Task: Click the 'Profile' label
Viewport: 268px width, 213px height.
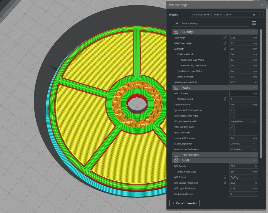Action: pos(173,15)
